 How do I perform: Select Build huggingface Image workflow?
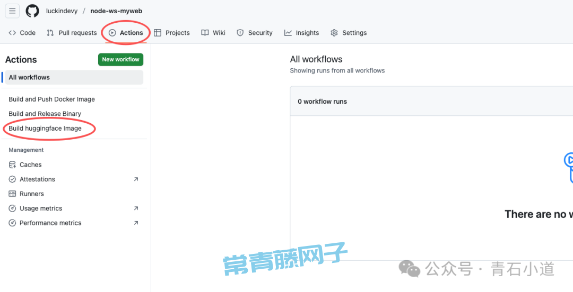coord(45,128)
